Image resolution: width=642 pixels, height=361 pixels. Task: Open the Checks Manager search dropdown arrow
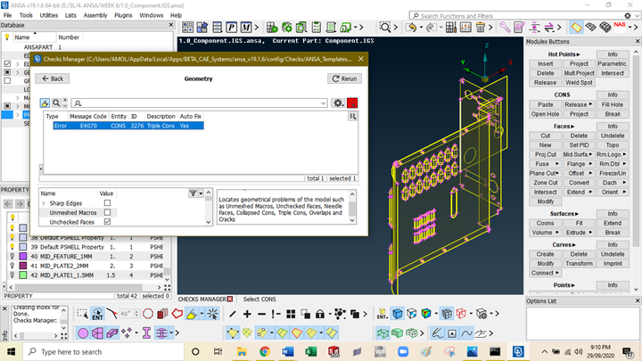coord(323,103)
